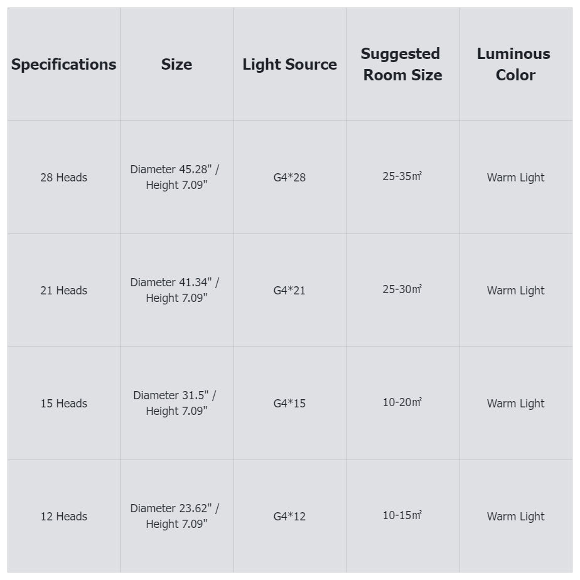Click the Diameter 23.62" size cell
Viewport: 580px width, 580px height.
point(176,516)
